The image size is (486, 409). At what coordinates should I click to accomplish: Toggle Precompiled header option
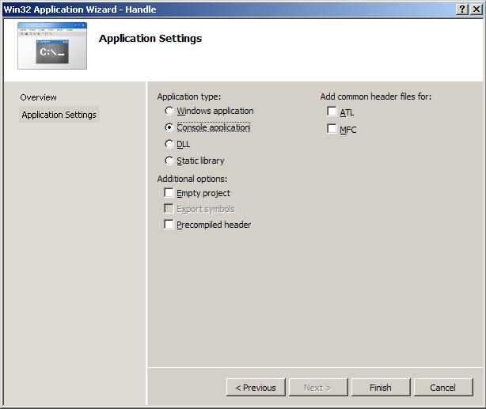169,225
